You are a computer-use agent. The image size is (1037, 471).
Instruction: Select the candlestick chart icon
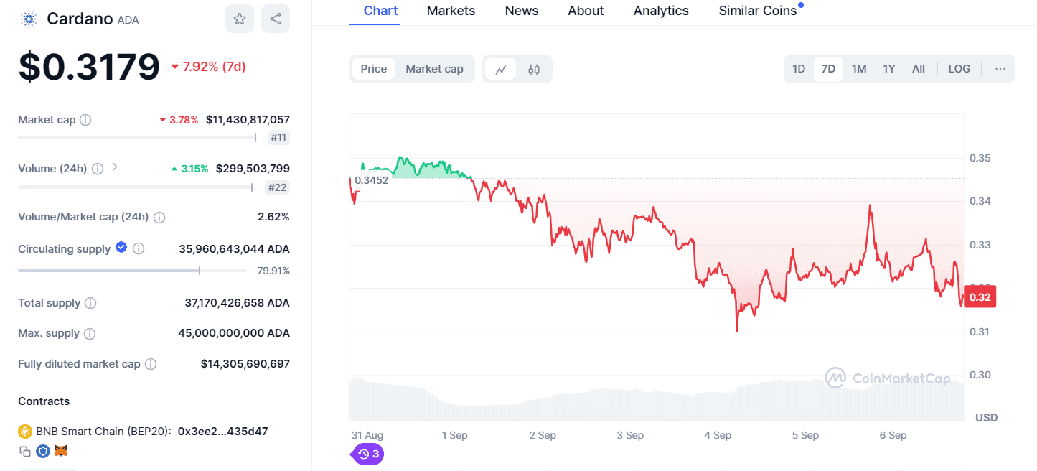[534, 69]
